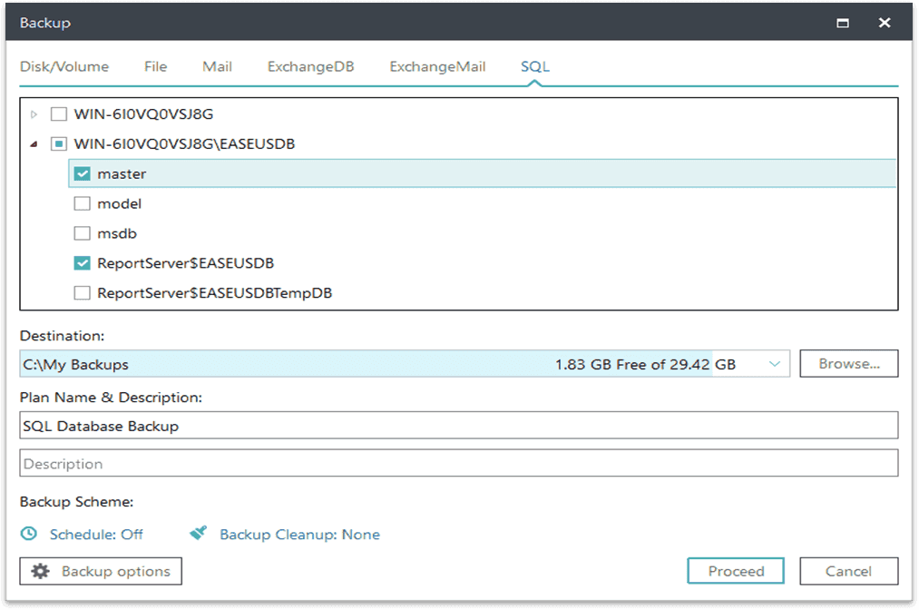Check the ReportServer$EASEUSDBTempDB checkbox
The width and height of the screenshot is (919, 610).
[82, 292]
